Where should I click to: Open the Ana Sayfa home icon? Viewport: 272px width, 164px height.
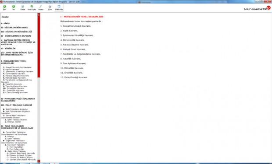(32, 7)
